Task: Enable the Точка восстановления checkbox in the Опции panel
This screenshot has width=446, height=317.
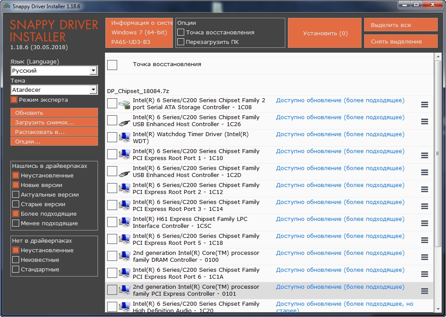Action: pyautogui.click(x=181, y=32)
